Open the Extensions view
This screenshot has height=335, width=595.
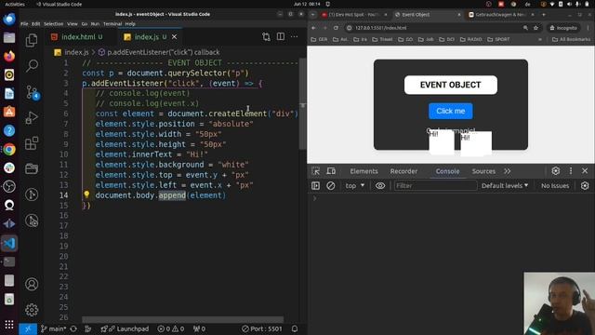(x=32, y=143)
